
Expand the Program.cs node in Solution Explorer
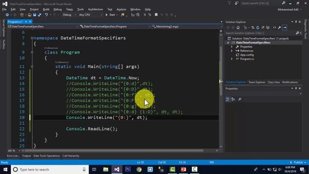pos(232,59)
